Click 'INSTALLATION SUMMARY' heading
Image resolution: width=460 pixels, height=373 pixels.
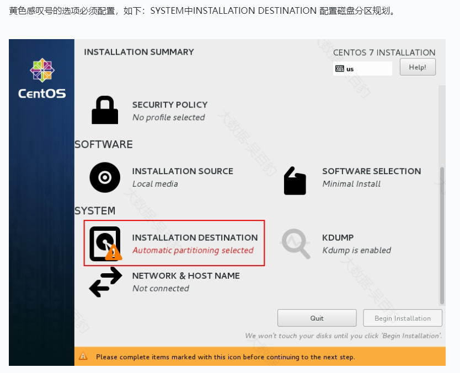(x=139, y=52)
